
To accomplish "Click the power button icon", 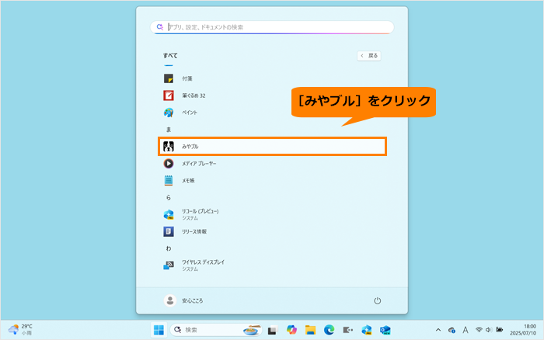I will 377,300.
